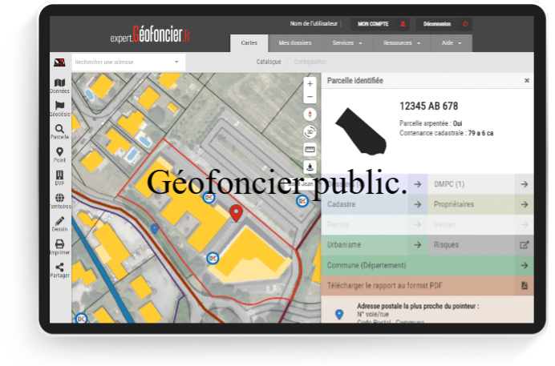Open the Ventes row
This screenshot has height=366, width=555.
pos(480,224)
